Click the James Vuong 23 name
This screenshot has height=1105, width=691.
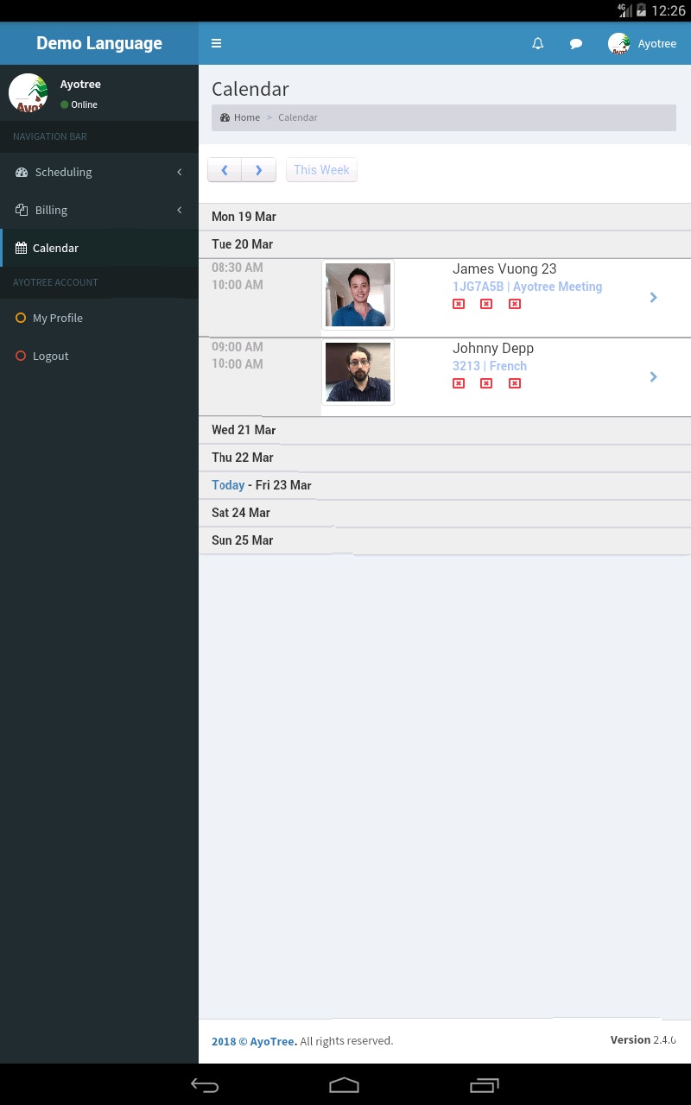504,268
